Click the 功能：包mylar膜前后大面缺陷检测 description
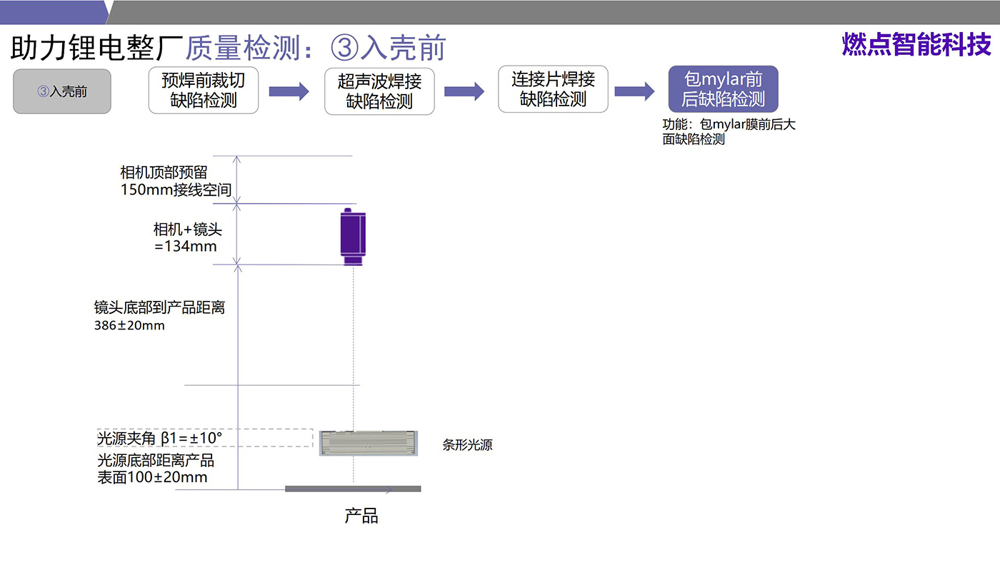1000x562 pixels. [x=729, y=132]
